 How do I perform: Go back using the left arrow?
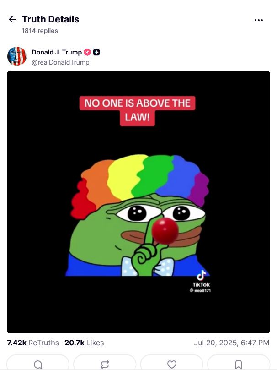[13, 19]
